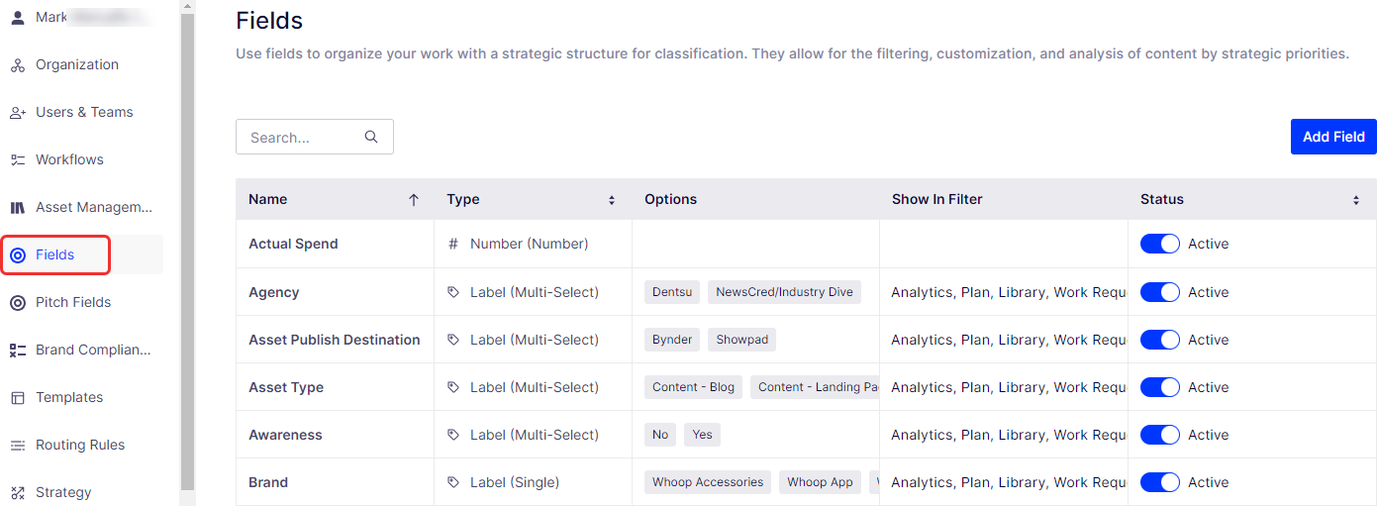Screen dimensions: 1377x506
Task: Disable the Agency field status toggle
Action: point(1159,292)
